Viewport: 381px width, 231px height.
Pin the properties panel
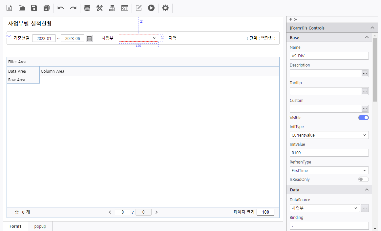click(290, 19)
